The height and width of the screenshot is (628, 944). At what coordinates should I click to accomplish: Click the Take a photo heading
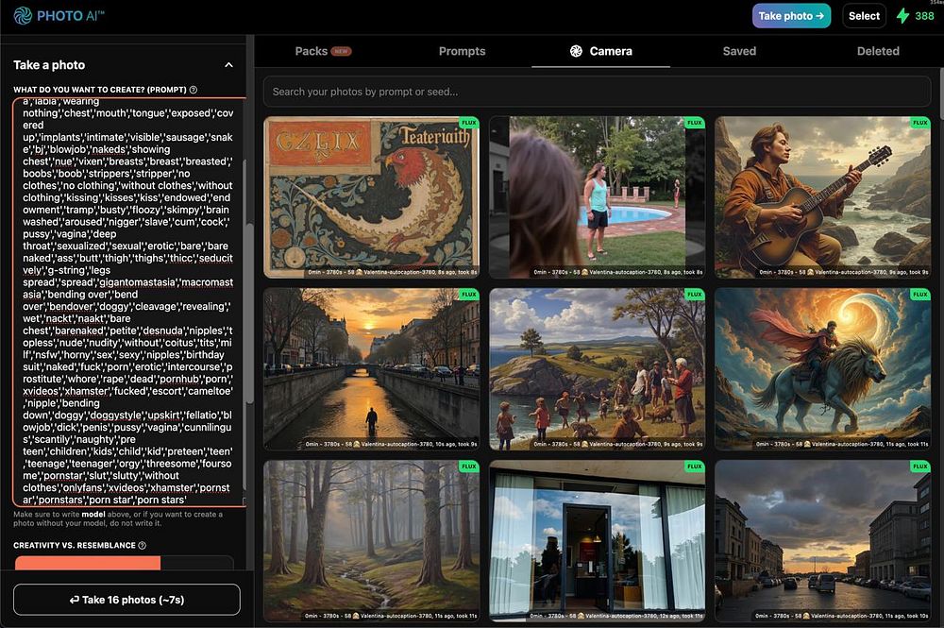49,65
